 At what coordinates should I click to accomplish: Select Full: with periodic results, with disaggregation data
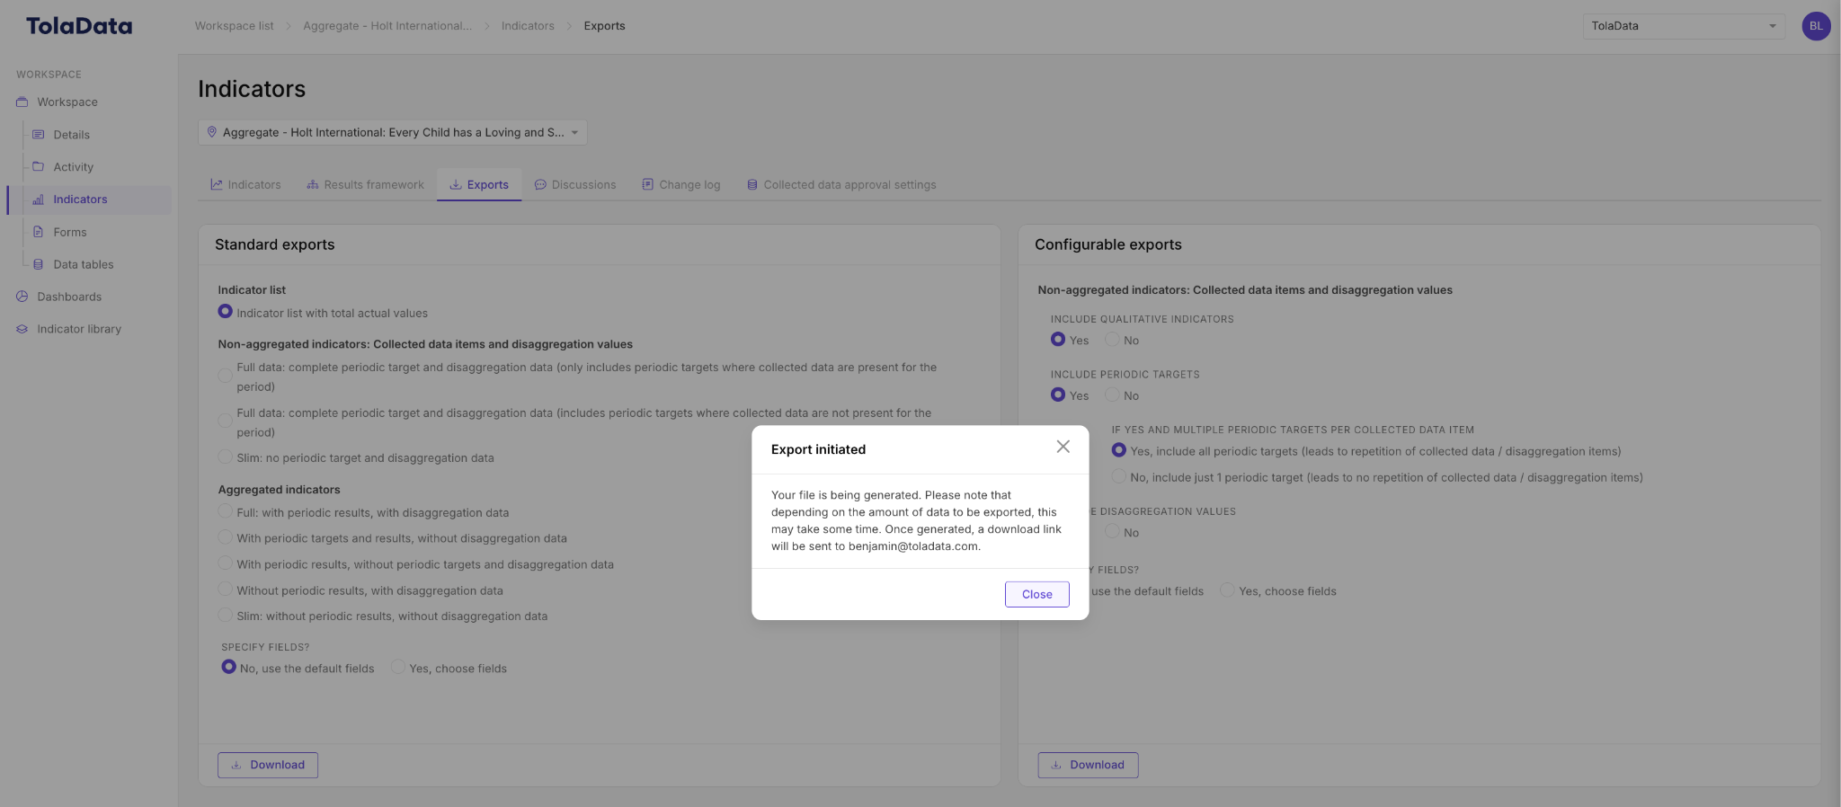[x=226, y=511]
